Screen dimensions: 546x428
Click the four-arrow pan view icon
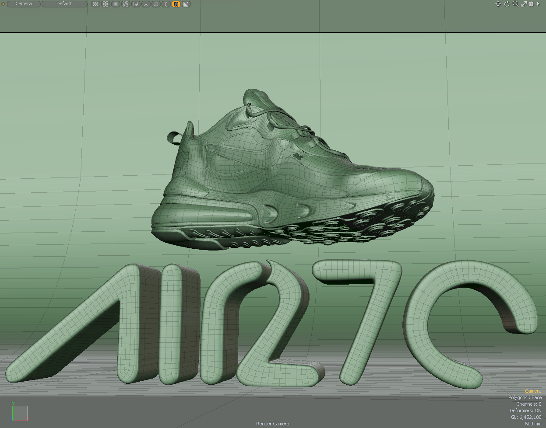click(x=498, y=4)
